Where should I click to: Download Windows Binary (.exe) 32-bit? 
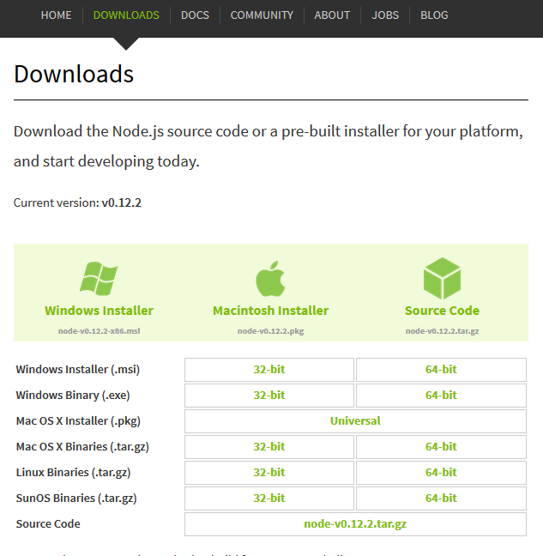coord(269,396)
